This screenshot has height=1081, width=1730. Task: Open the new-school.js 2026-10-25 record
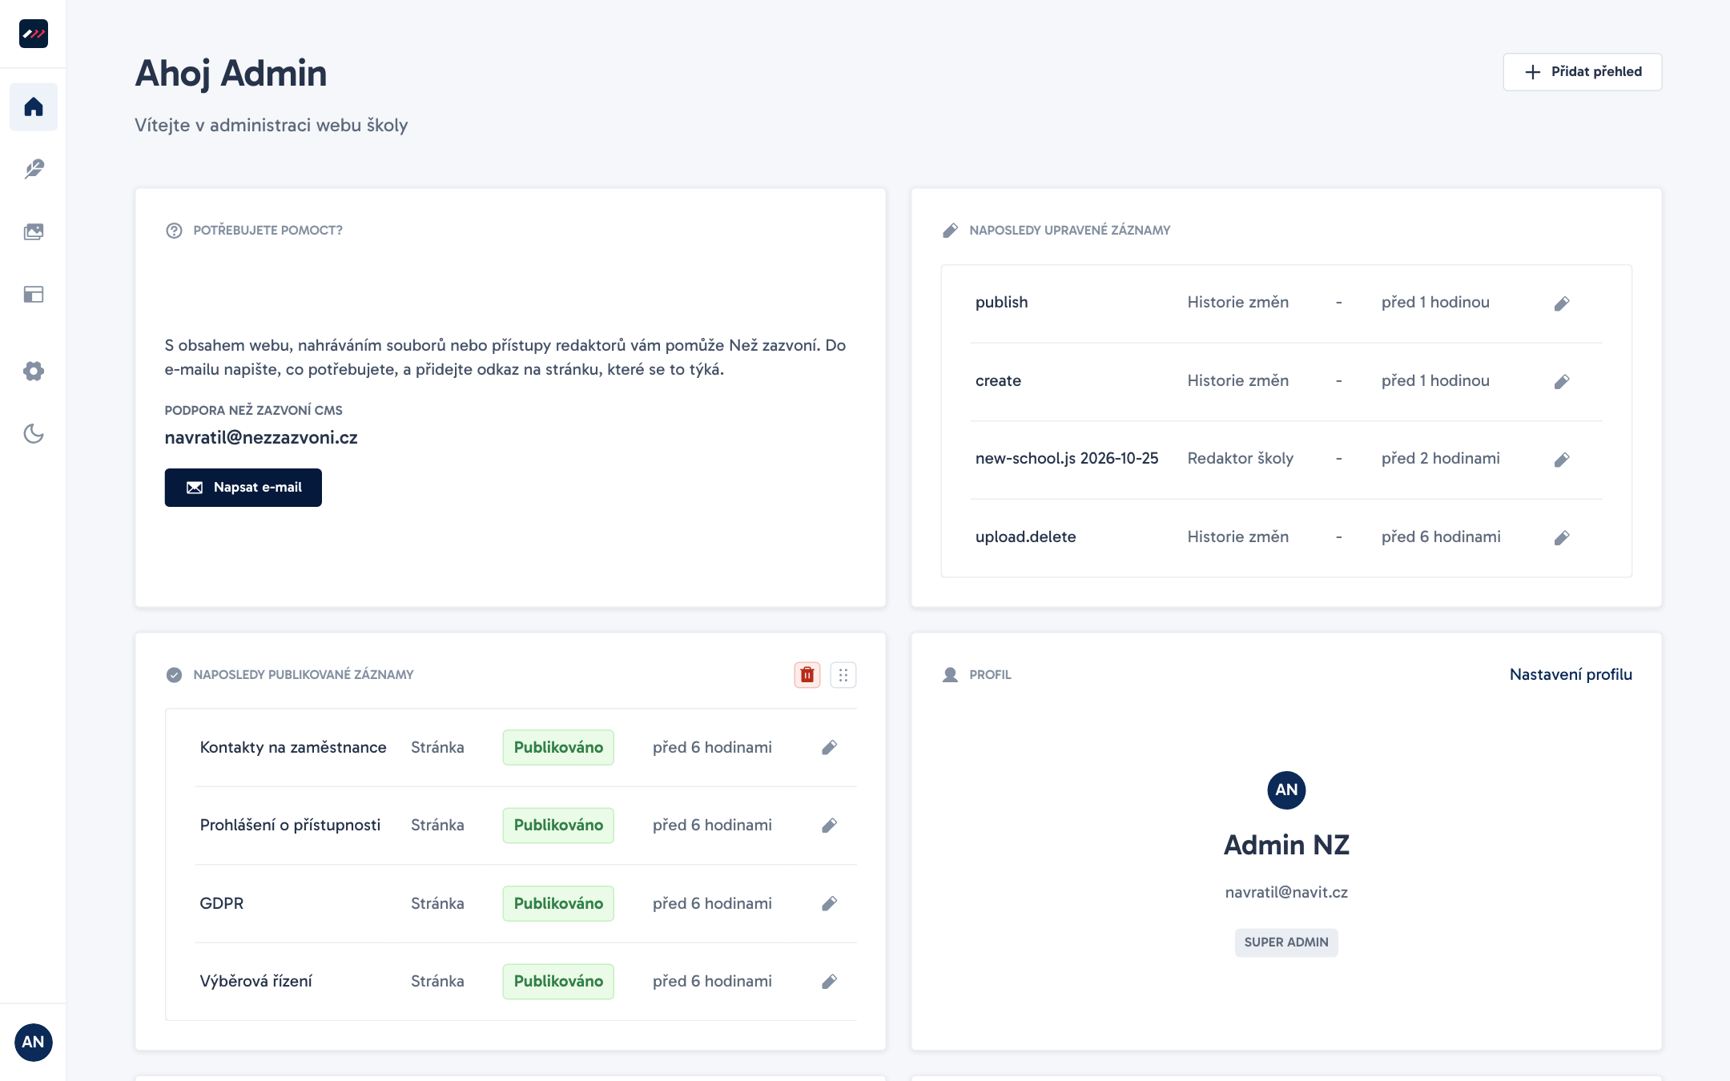1286,460
